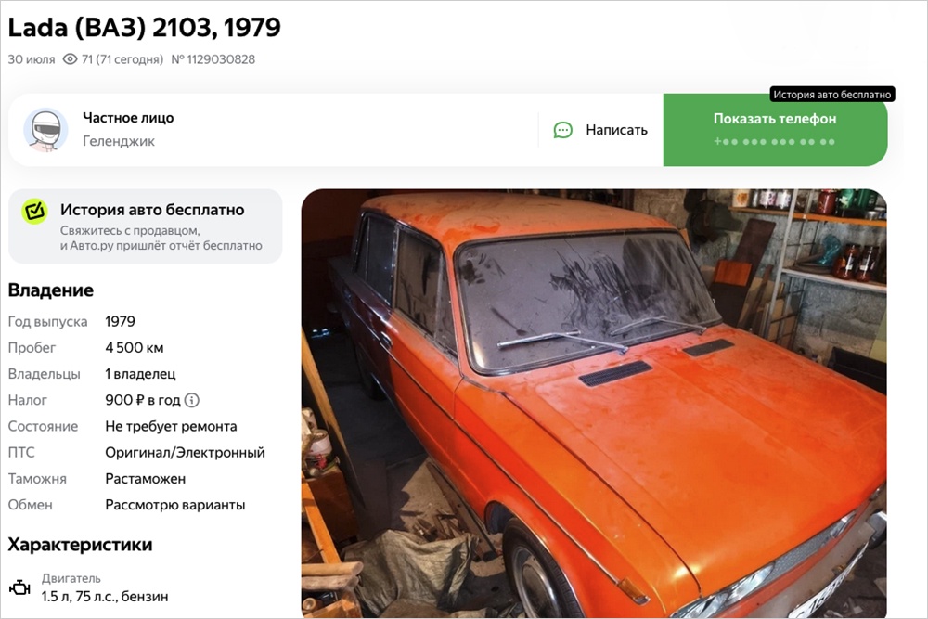This screenshot has height=619, width=928.
Task: Click the Владение section heading
Action: pyautogui.click(x=51, y=290)
